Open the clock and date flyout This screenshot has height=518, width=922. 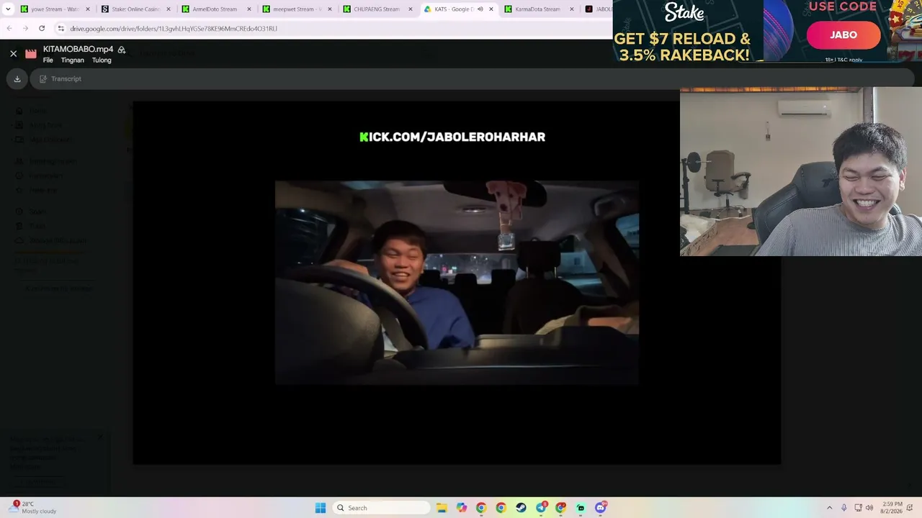click(x=891, y=508)
